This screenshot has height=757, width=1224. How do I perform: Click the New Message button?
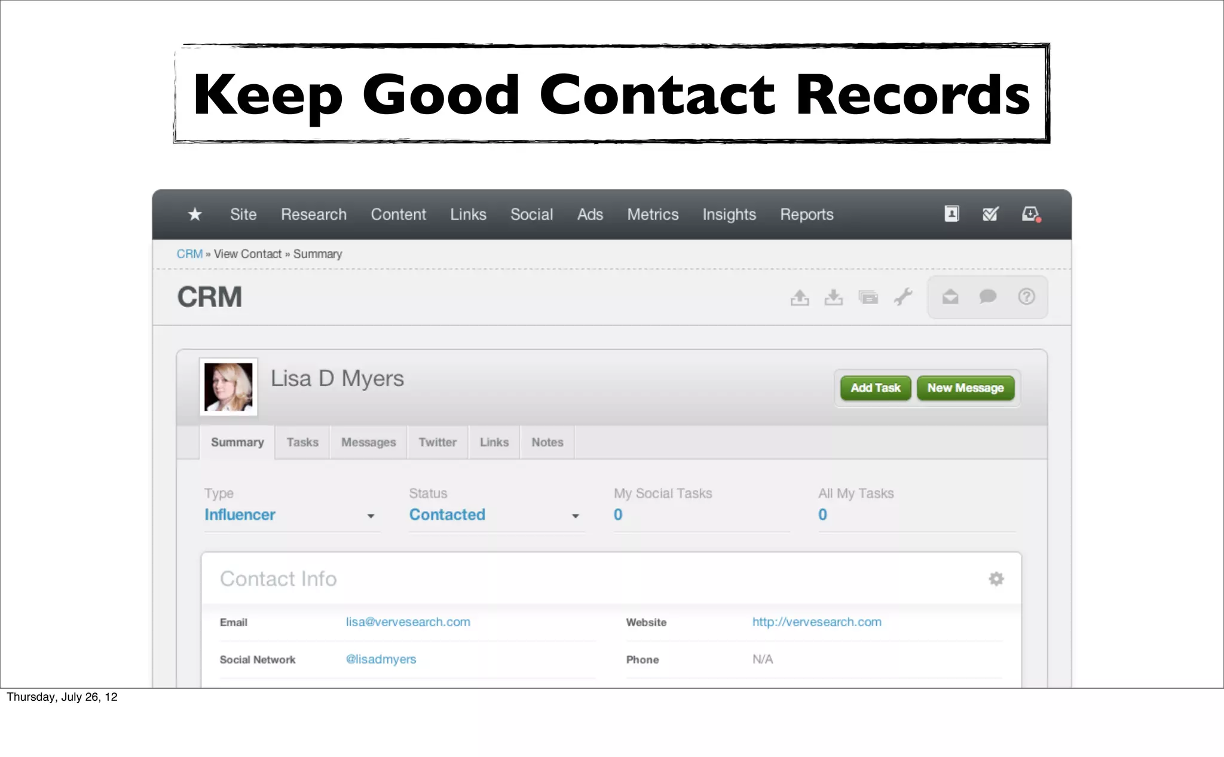(x=966, y=388)
